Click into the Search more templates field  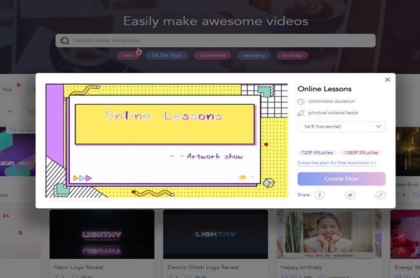[x=215, y=41]
